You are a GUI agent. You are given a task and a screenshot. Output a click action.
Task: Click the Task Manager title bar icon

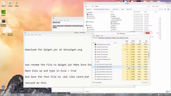tap(93, 34)
